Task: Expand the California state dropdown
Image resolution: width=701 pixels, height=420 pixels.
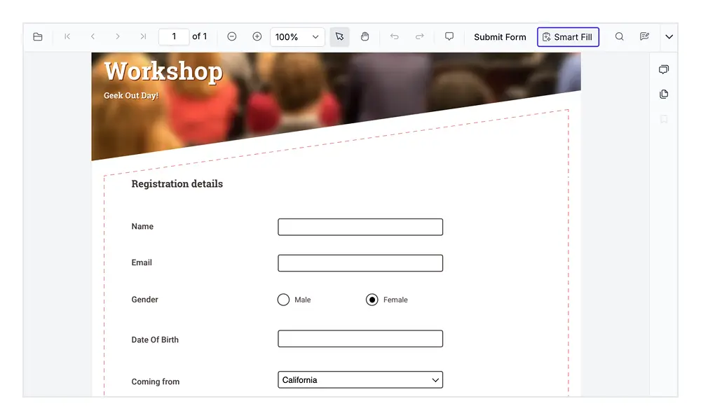Action: [x=360, y=380]
